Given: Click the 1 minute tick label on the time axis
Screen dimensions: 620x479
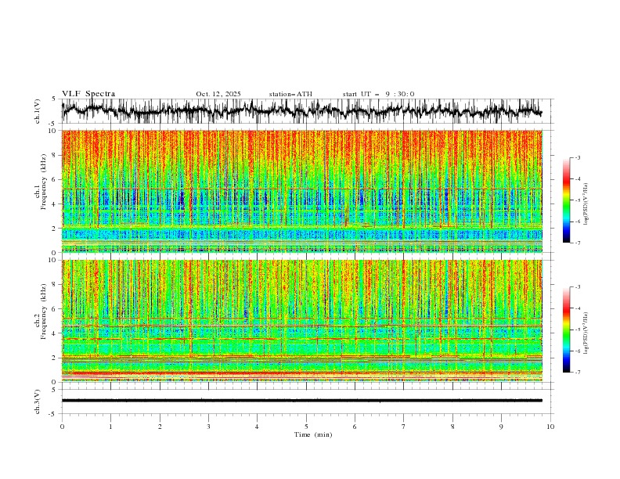Looking at the screenshot, I should pos(110,427).
